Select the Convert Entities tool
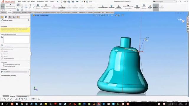This screenshot has width=189, height=106. pos(46,6)
